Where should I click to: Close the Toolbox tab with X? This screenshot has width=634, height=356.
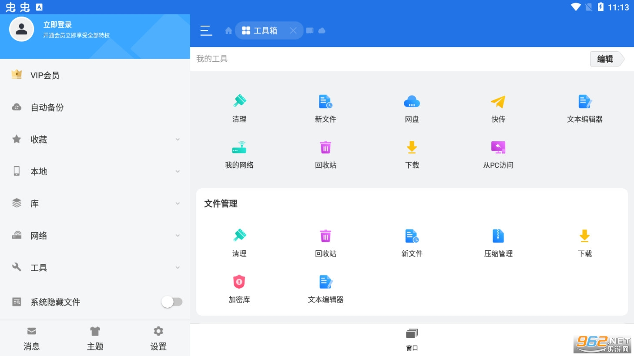pyautogui.click(x=293, y=30)
